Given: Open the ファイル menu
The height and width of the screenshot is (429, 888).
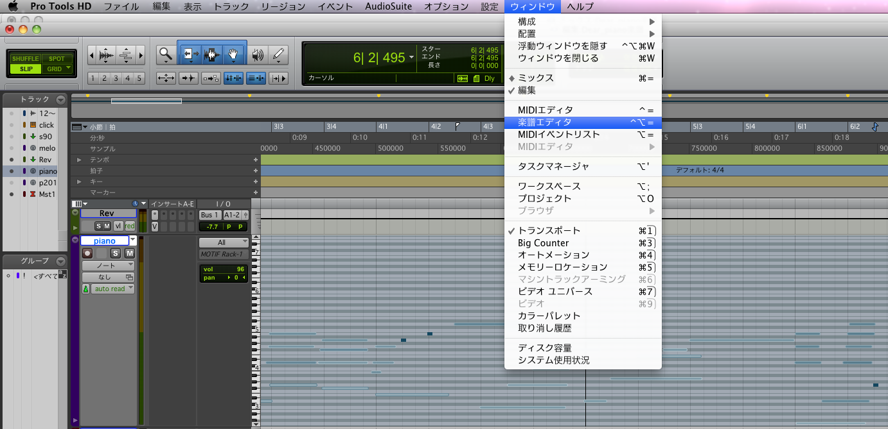Looking at the screenshot, I should click(121, 6).
